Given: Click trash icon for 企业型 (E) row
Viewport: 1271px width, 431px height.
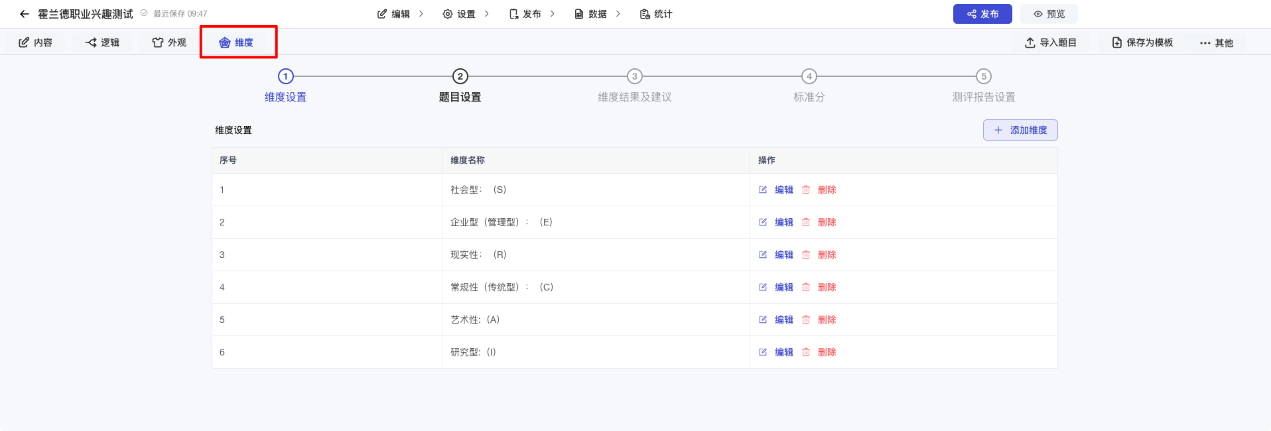Looking at the screenshot, I should click(806, 222).
